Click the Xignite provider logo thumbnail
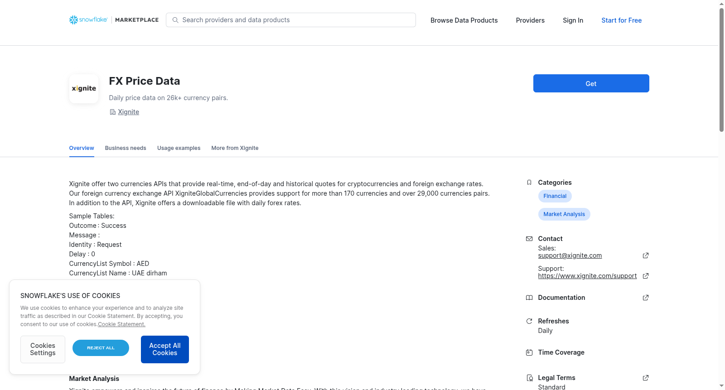 coord(84,89)
